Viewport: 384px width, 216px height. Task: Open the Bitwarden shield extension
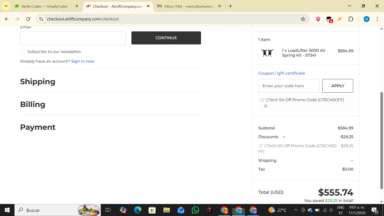point(318,19)
